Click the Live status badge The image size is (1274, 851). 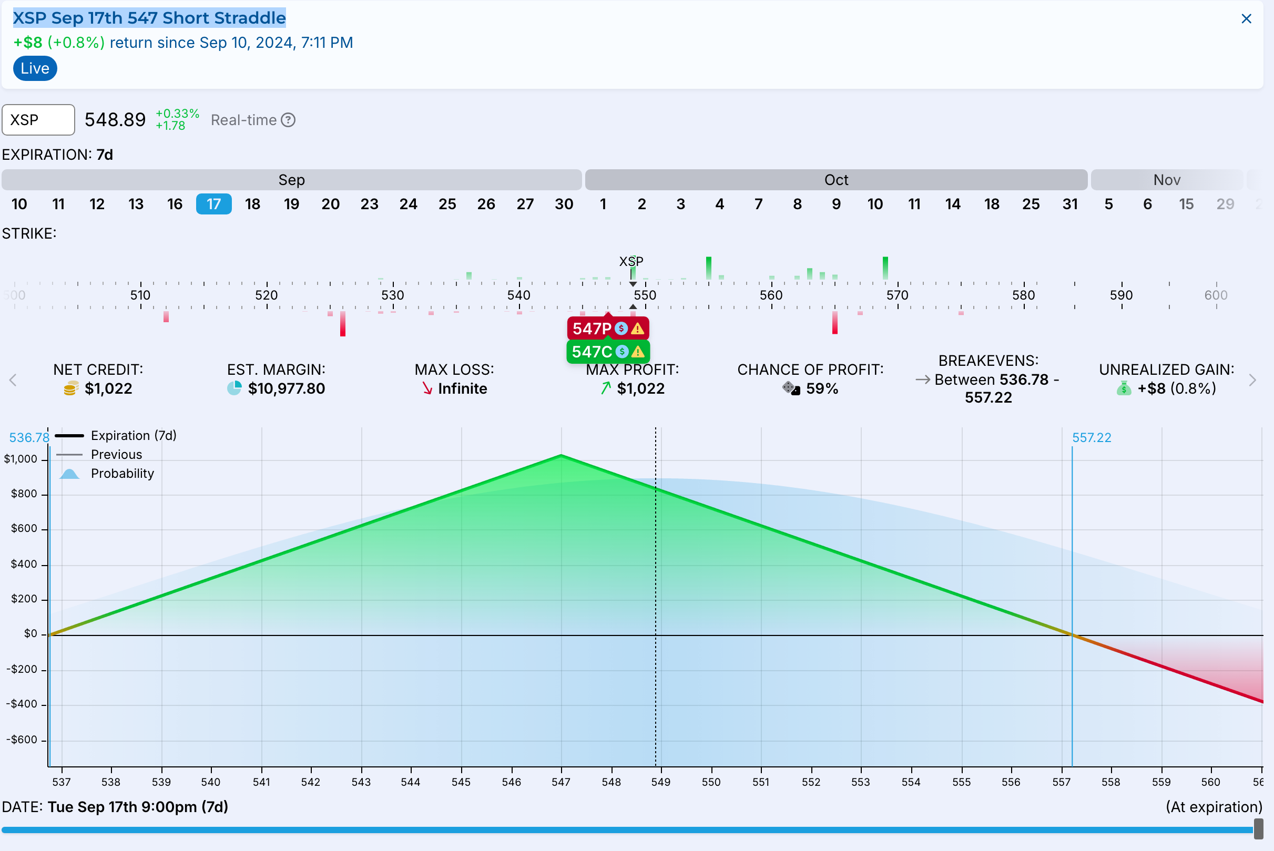click(x=35, y=68)
